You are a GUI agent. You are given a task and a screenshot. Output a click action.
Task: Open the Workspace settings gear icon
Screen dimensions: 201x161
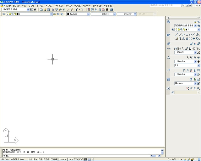[31, 10]
